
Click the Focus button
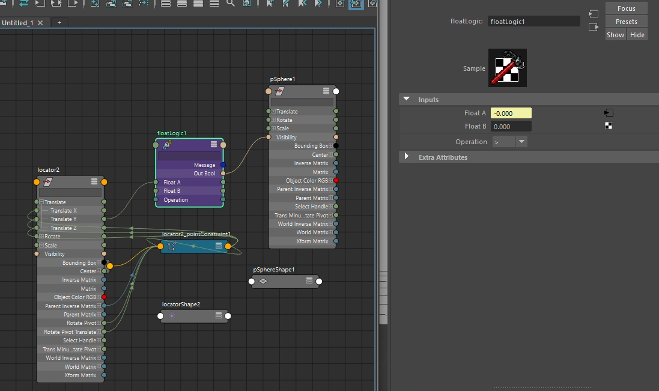coord(626,8)
